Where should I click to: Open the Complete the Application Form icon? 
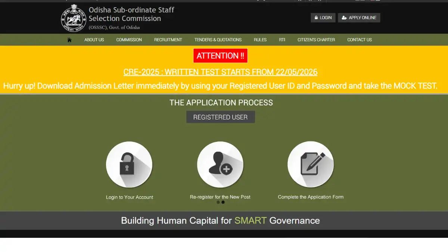click(311, 164)
